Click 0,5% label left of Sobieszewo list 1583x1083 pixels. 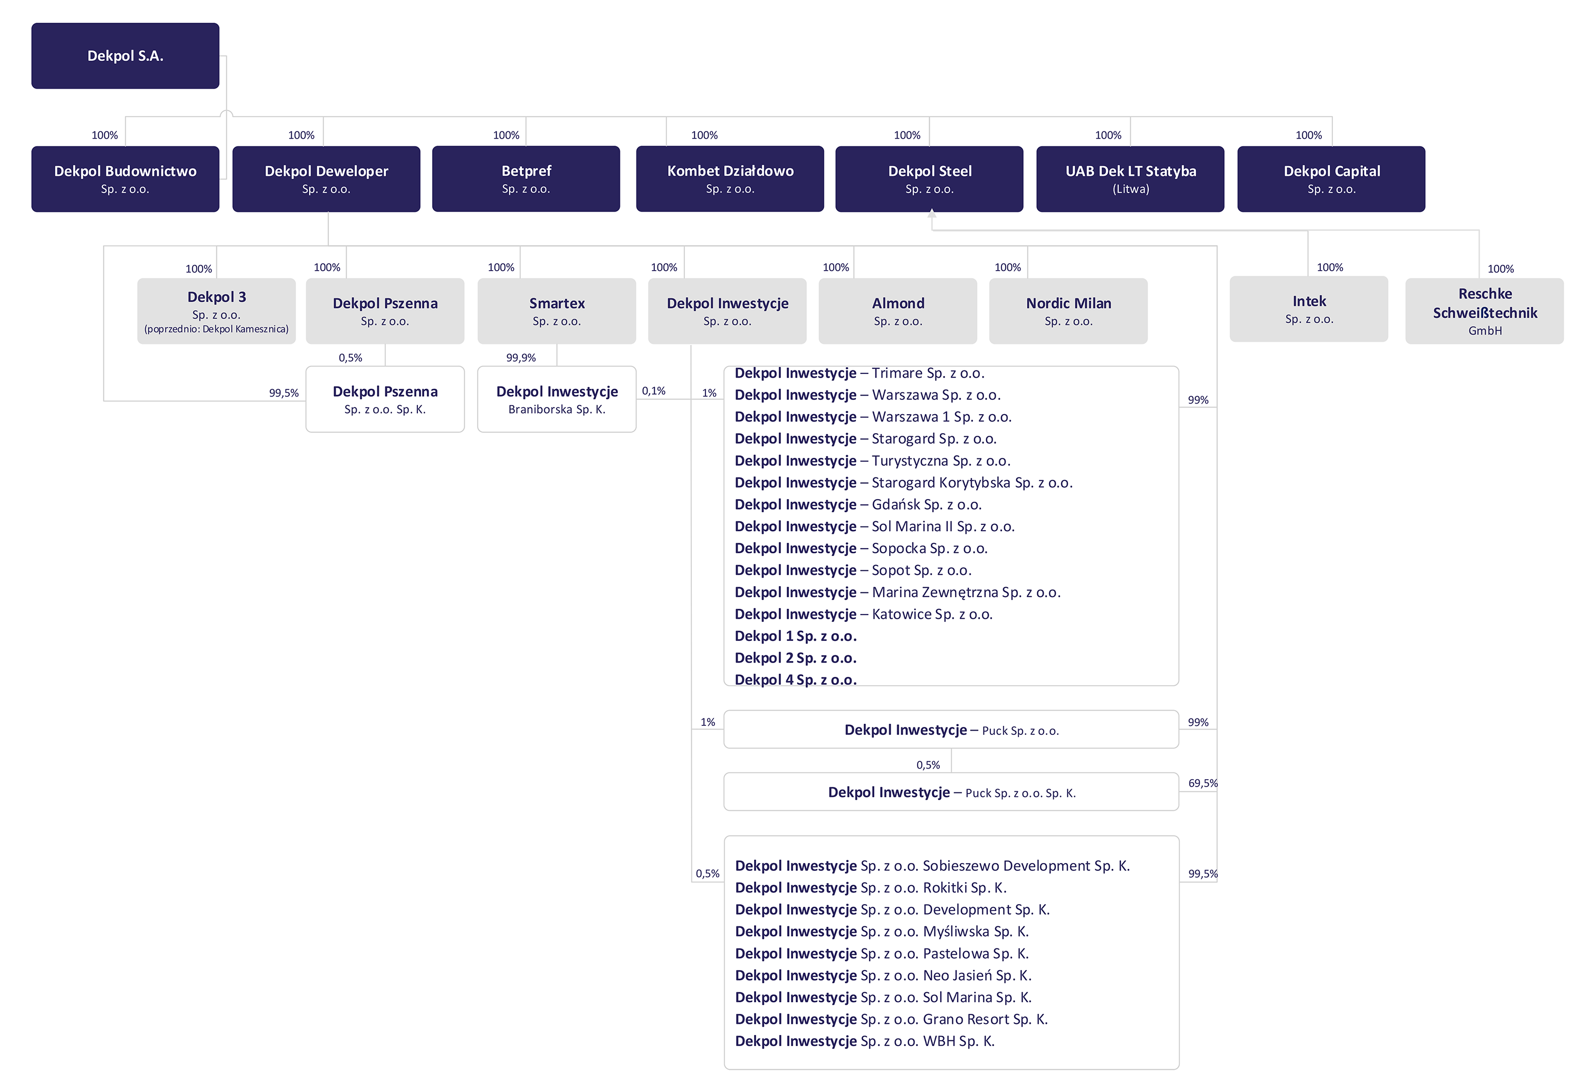pos(708,874)
